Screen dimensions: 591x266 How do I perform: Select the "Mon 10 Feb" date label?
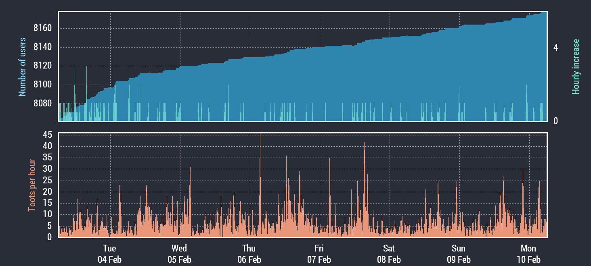coord(528,254)
